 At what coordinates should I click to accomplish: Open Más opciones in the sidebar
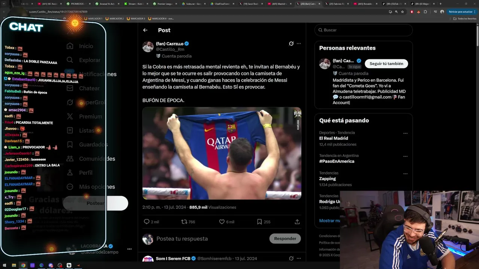pos(90,187)
